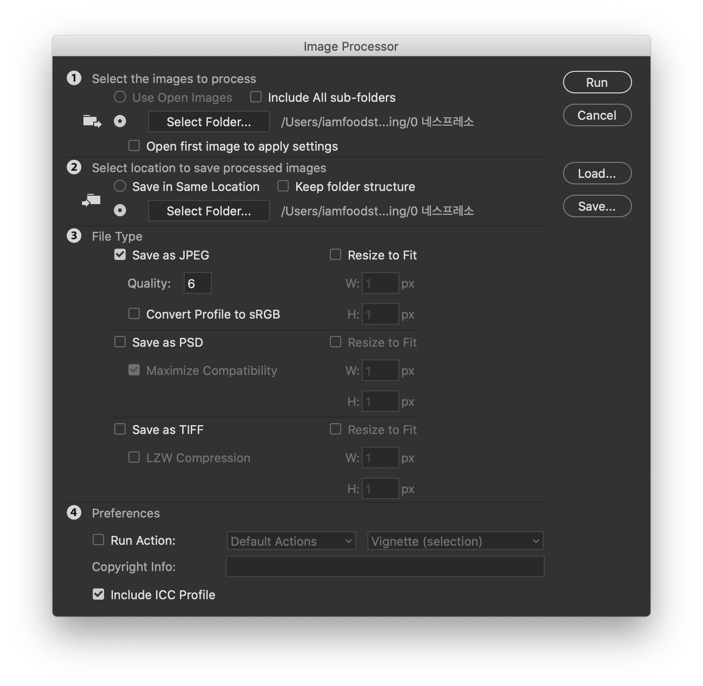Click the source folder icon in section 1
The width and height of the screenshot is (703, 686).
[92, 122]
